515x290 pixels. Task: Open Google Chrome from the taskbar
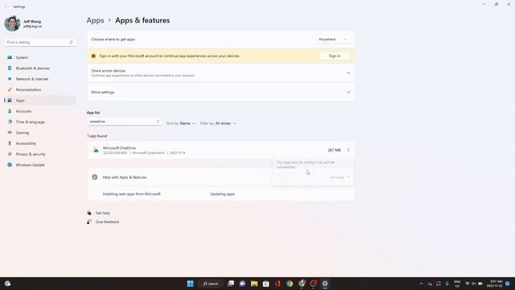click(x=290, y=284)
